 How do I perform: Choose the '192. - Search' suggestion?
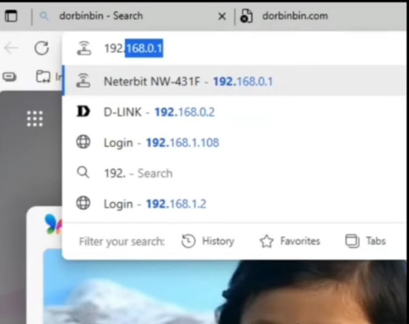click(x=235, y=173)
